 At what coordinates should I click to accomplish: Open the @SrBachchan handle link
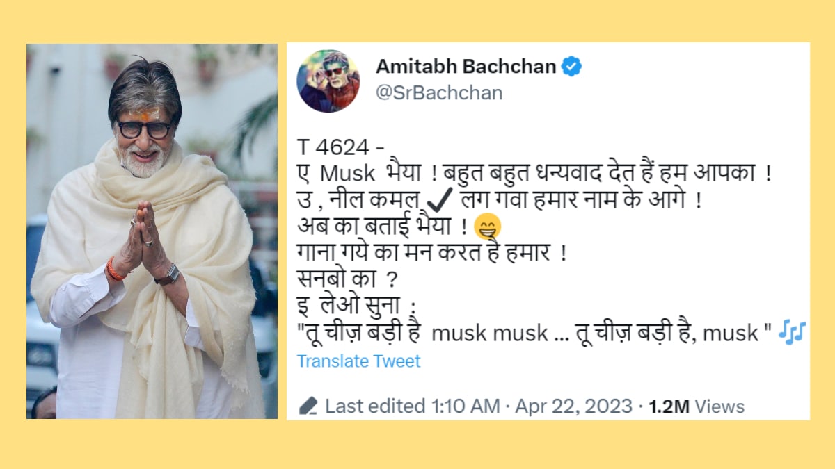coord(439,93)
